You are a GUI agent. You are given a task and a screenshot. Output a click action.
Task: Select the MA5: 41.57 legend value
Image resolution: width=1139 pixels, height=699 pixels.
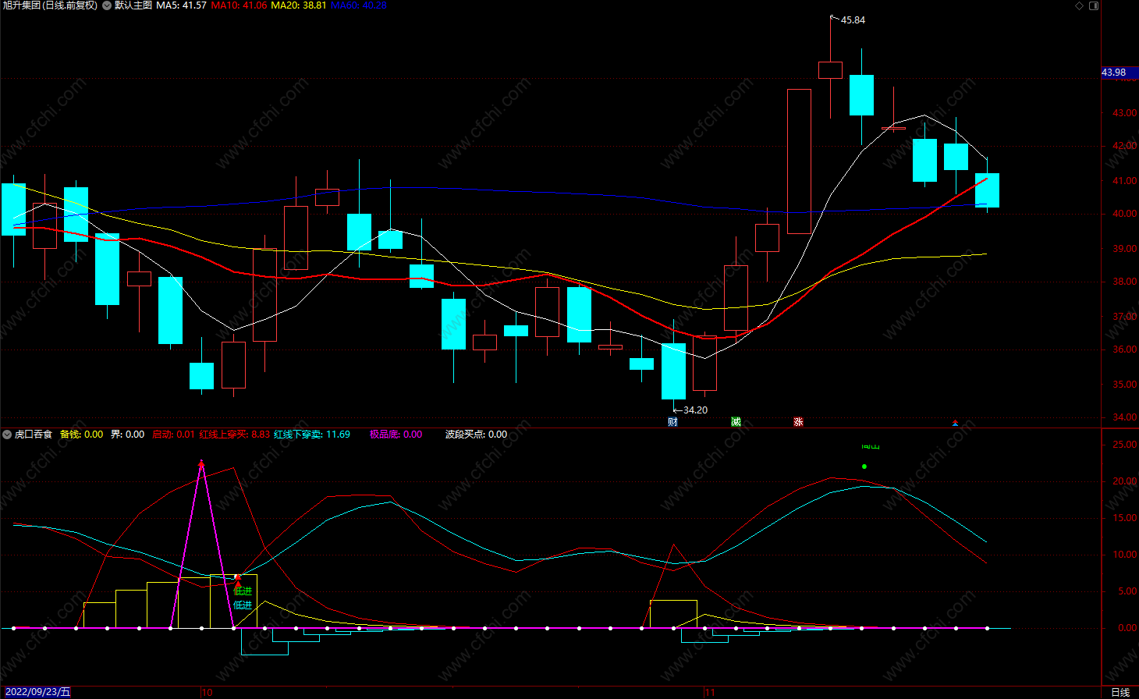[181, 5]
